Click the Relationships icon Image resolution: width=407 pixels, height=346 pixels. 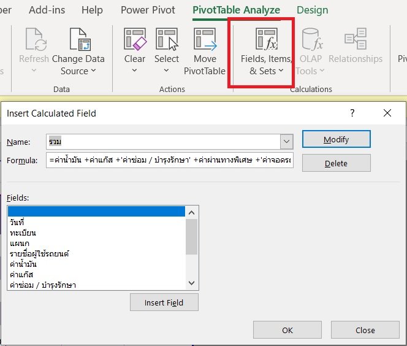tap(355, 39)
